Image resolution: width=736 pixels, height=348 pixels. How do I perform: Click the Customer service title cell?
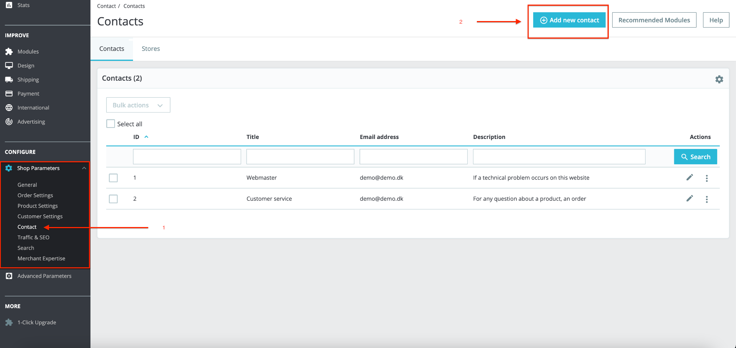point(269,199)
